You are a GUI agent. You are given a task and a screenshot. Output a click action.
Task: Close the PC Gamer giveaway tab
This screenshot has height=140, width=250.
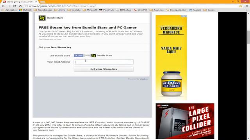coord(36,2)
